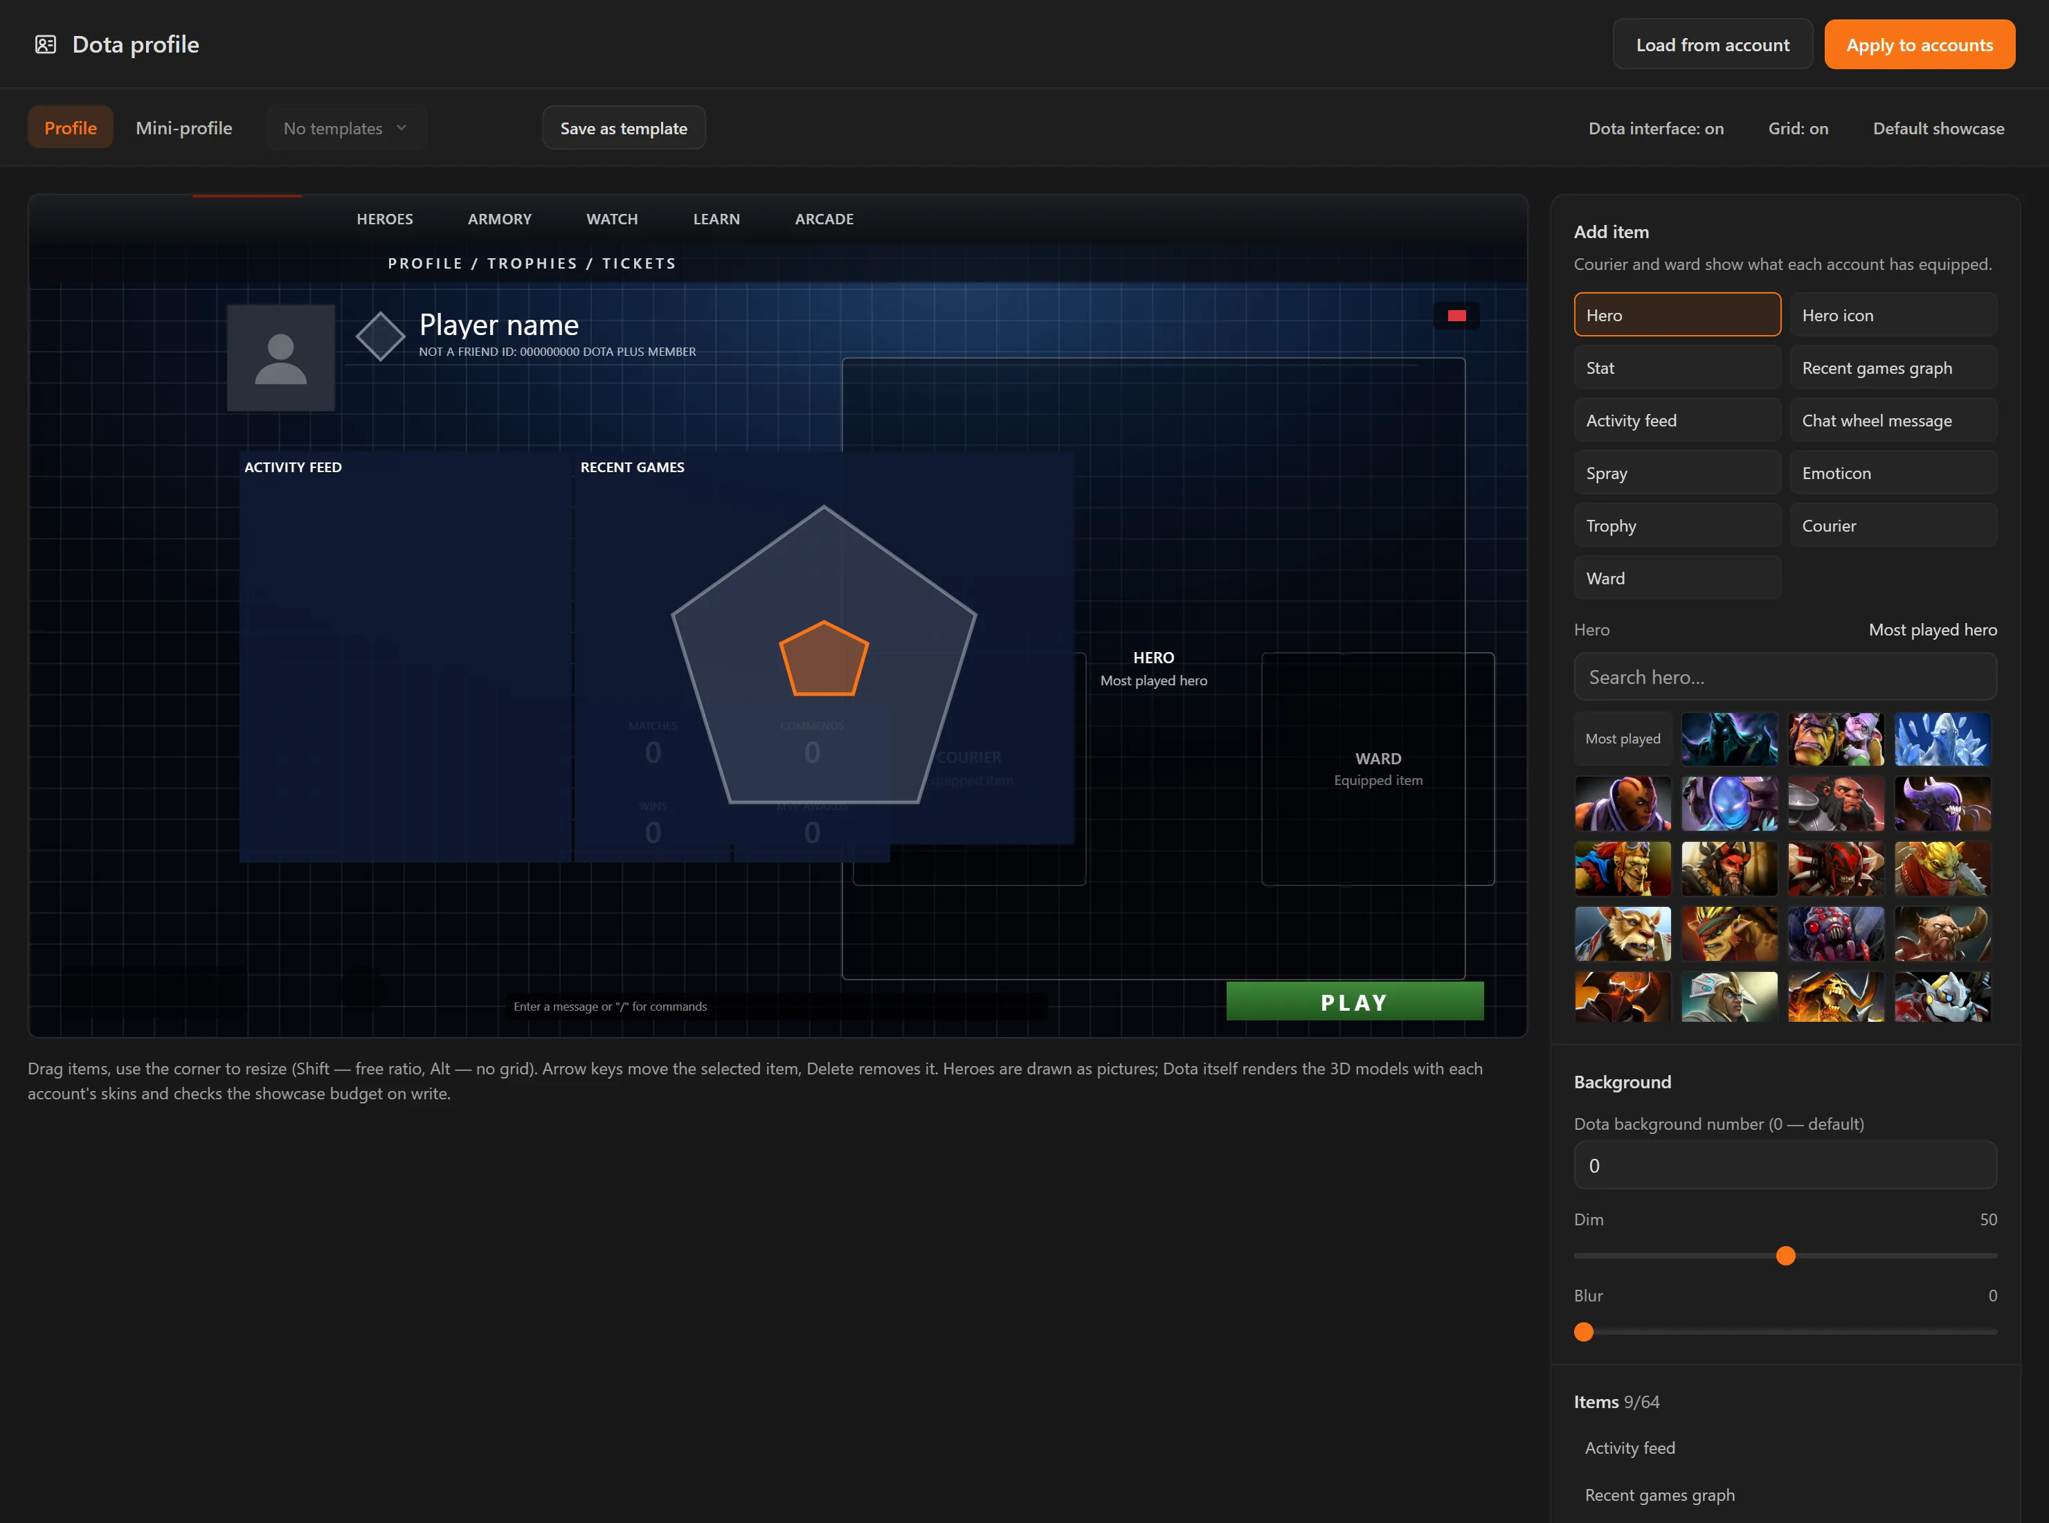The image size is (2049, 1523).
Task: Click Load from account button
Action: (1713, 44)
